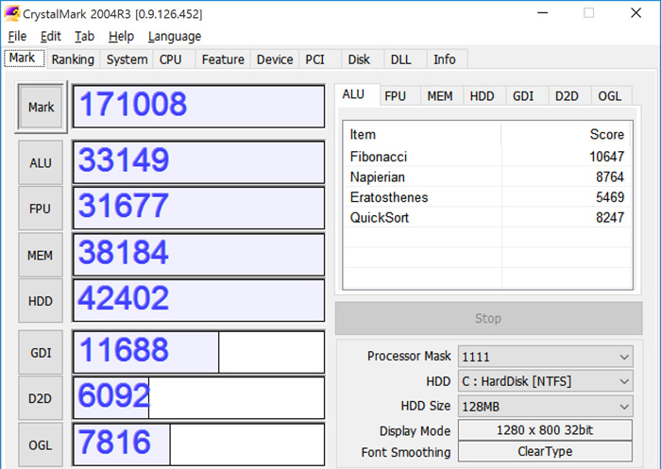Click the MEM score 38184

coord(198,255)
